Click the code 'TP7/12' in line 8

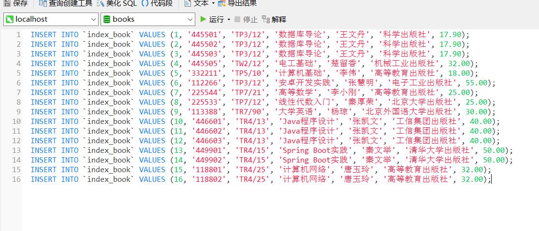tap(248, 102)
